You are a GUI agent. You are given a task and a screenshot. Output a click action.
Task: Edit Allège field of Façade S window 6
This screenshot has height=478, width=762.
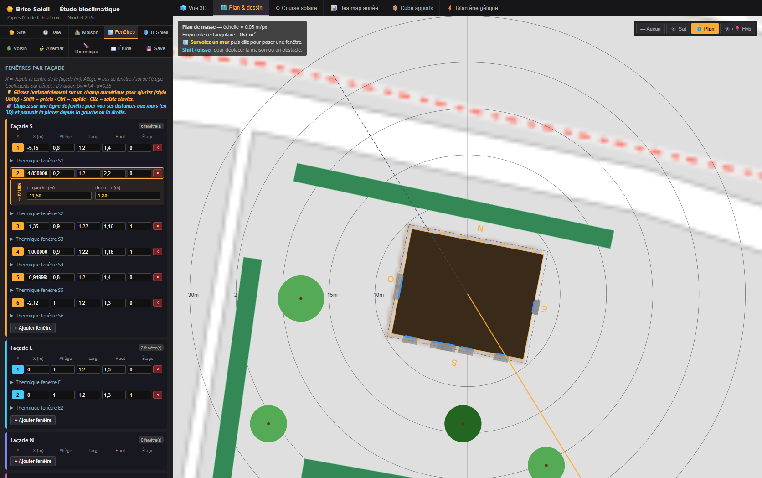coord(63,303)
